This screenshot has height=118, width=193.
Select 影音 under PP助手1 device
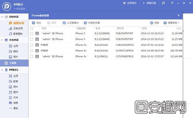pos(14,81)
